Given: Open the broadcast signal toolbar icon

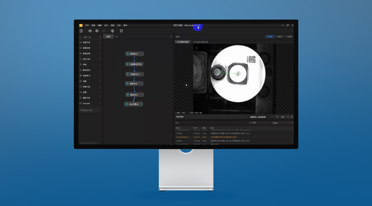Looking at the screenshot, I should point(112,31).
